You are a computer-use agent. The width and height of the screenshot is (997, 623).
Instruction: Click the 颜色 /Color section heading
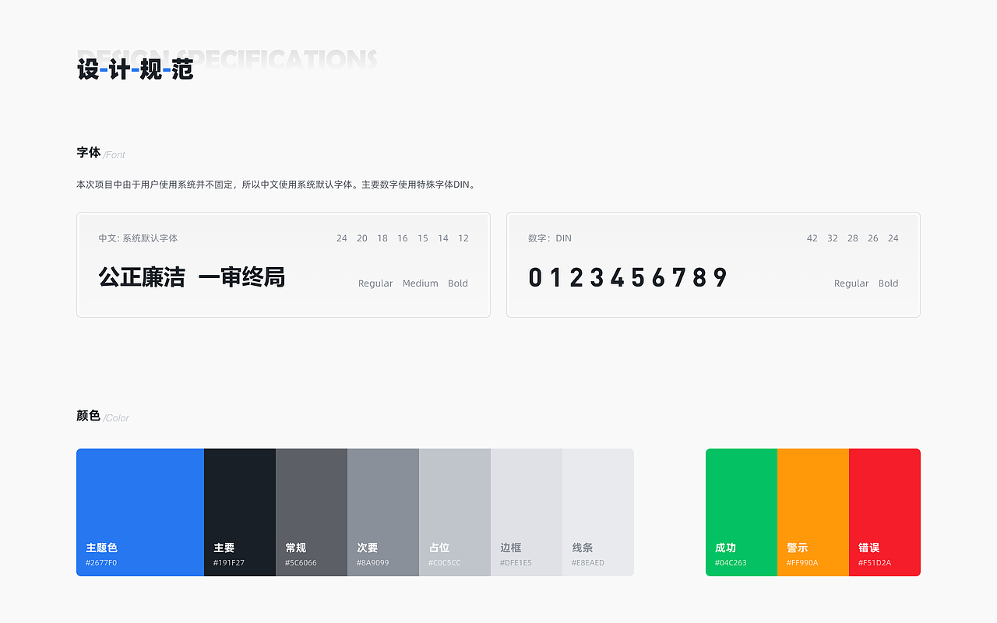103,416
